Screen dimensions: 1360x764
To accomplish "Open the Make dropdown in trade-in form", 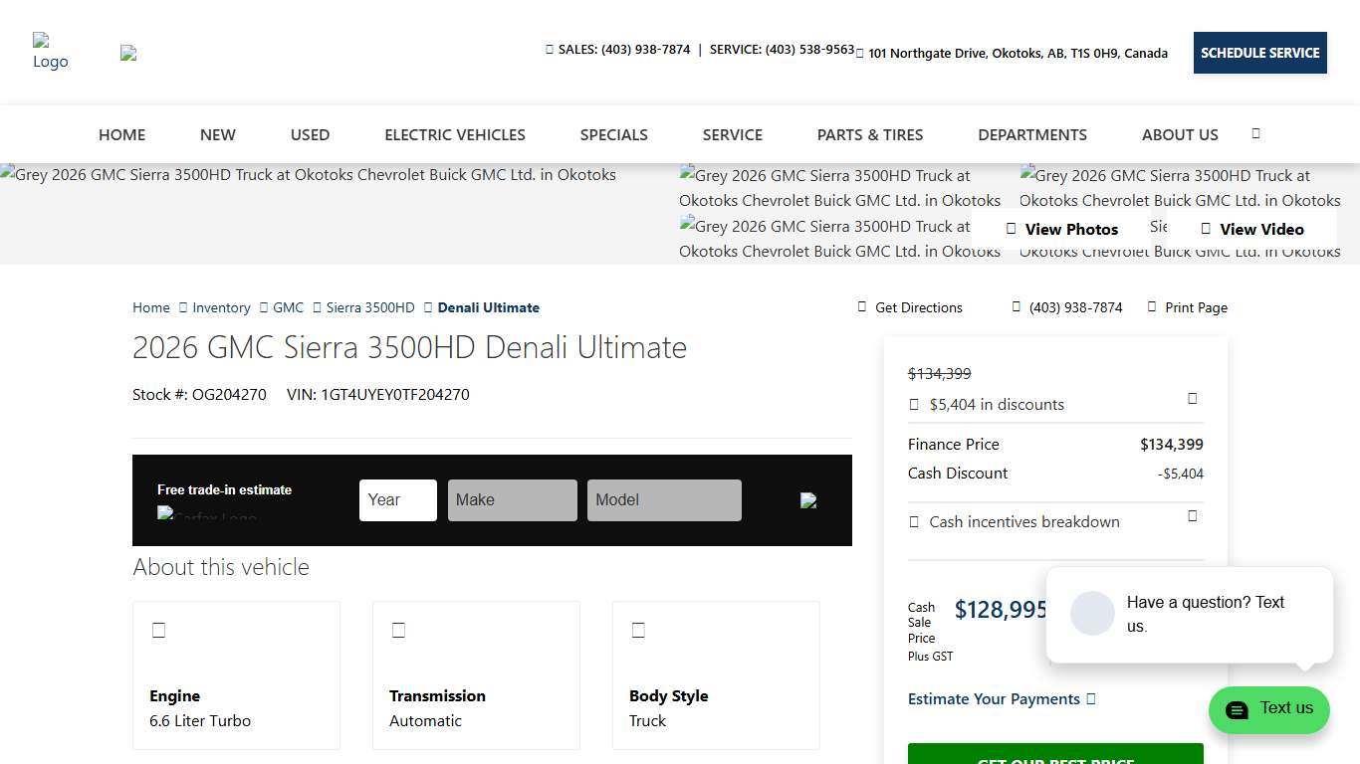I will (512, 500).
